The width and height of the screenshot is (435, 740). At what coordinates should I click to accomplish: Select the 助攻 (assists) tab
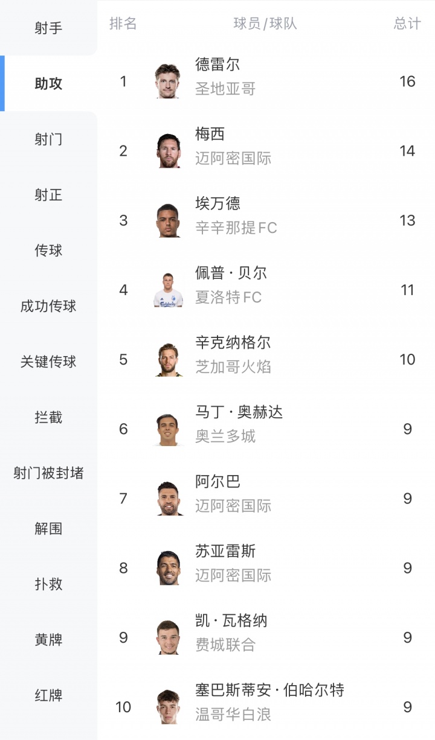tap(48, 84)
